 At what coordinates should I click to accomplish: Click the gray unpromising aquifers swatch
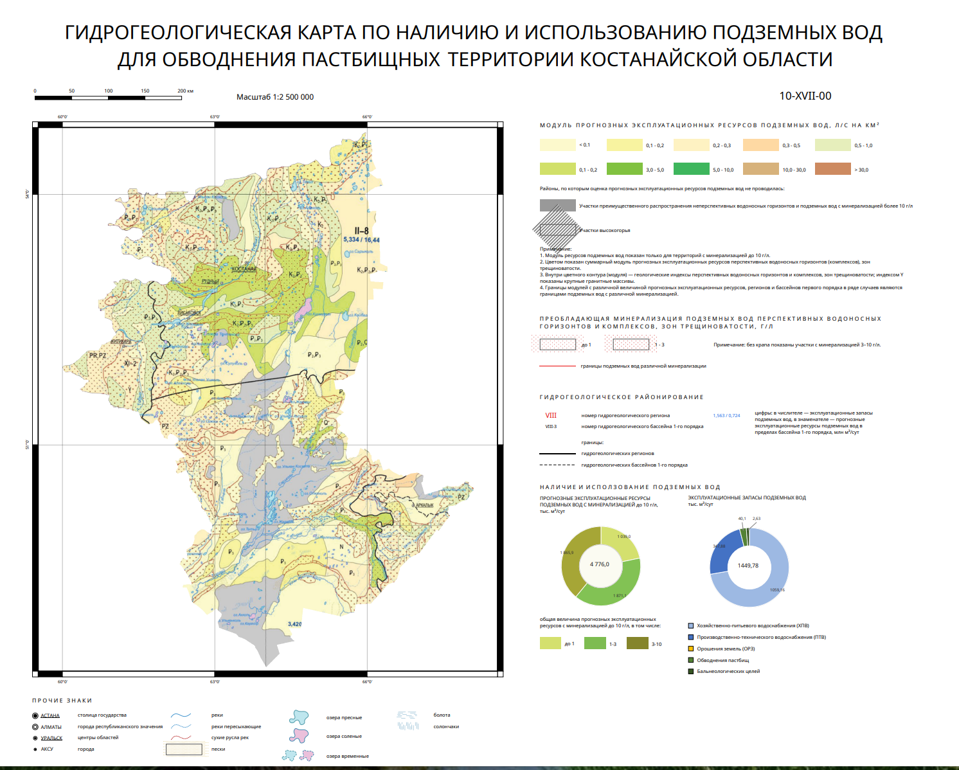[558, 206]
